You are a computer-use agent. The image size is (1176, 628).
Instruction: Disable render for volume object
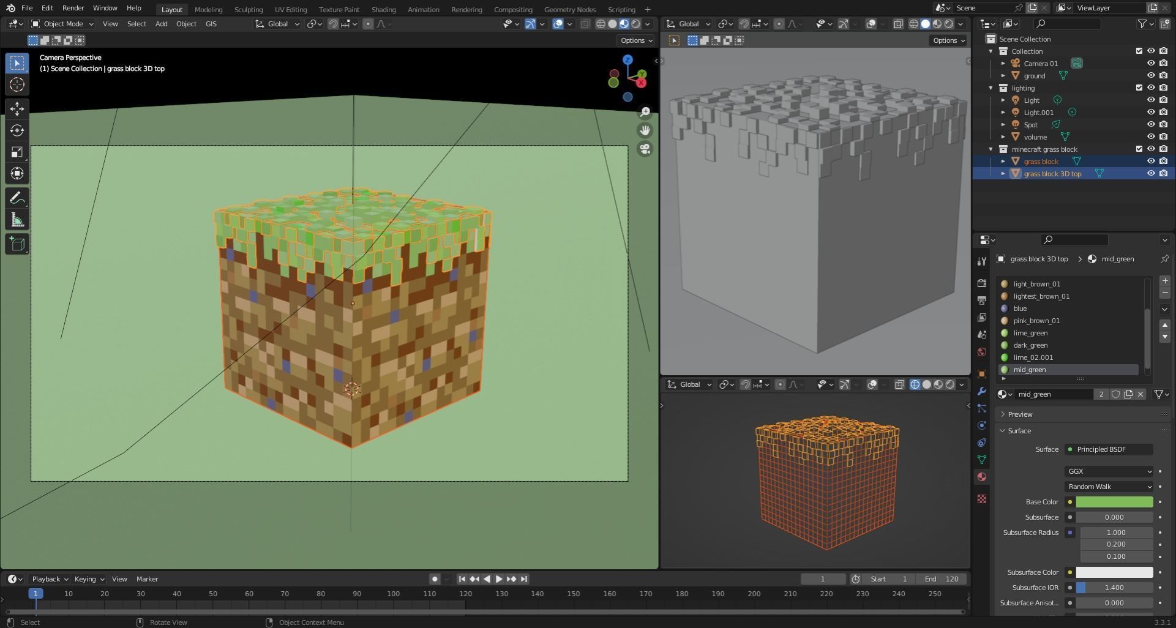coord(1164,137)
